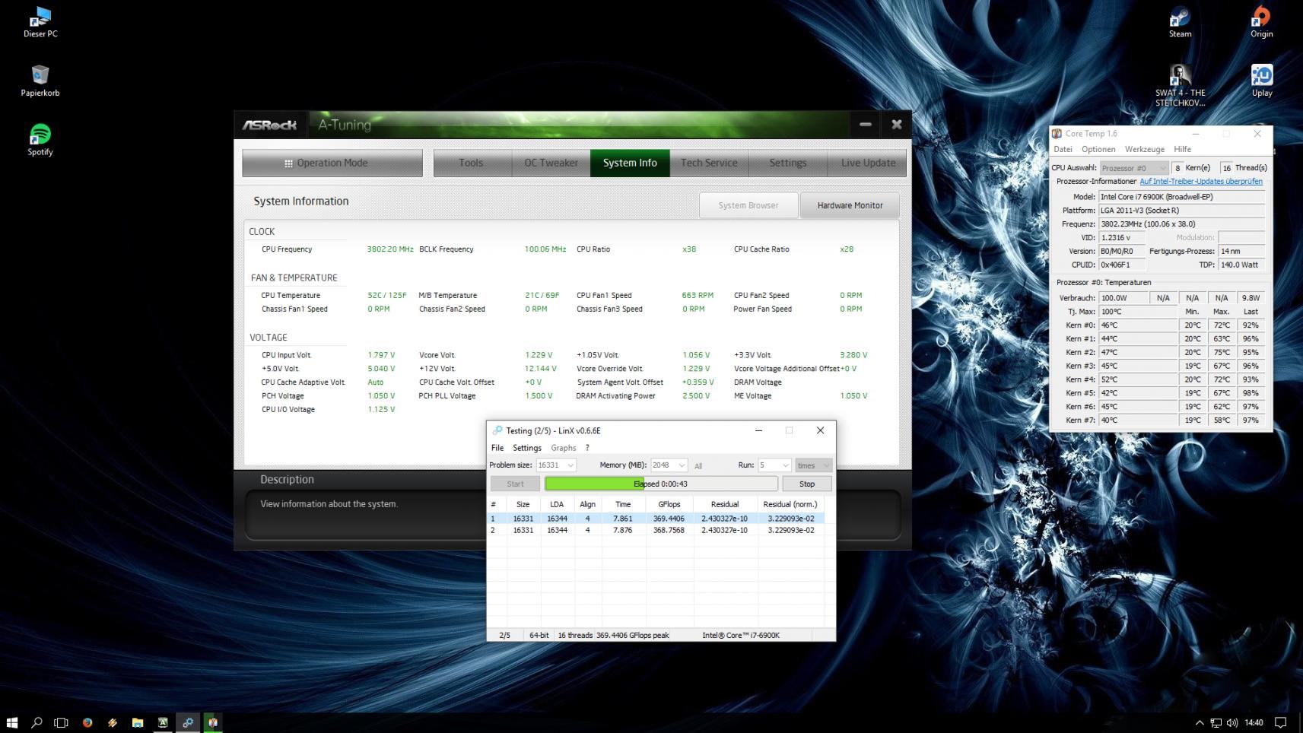Screen dimensions: 1303x733
Task: Click the GFlops column header in LinX
Action: 669,504
